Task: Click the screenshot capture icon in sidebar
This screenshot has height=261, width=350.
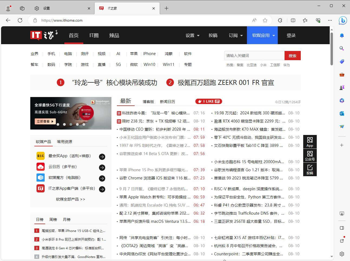Action: (x=342, y=214)
